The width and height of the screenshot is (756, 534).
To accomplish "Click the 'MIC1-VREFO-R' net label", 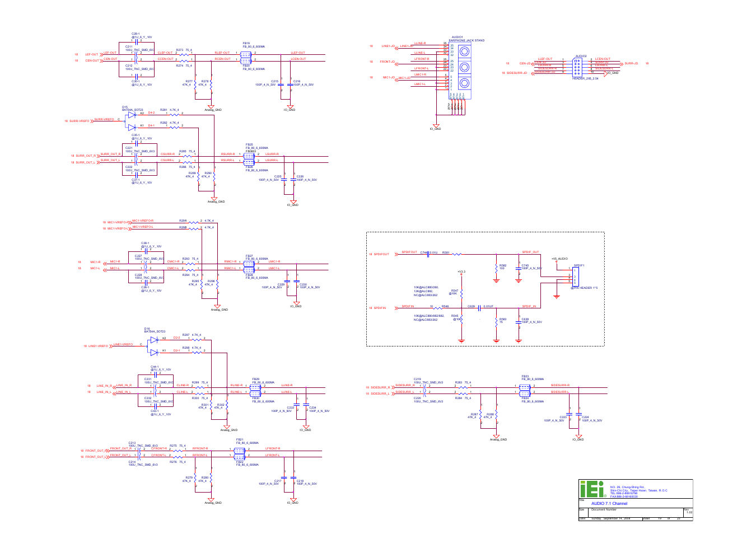I will pos(143,221).
